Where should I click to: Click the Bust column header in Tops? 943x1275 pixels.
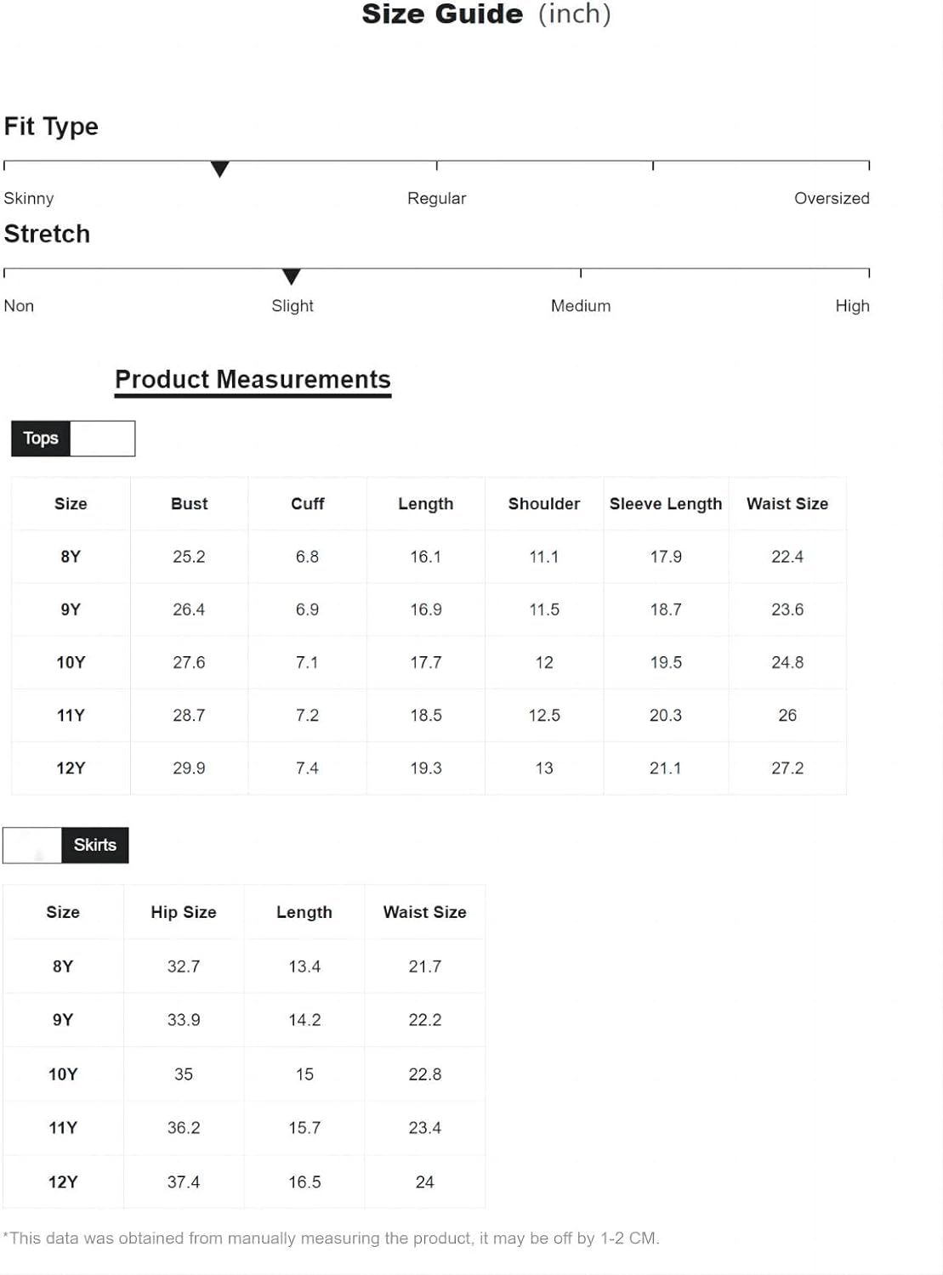coord(189,504)
